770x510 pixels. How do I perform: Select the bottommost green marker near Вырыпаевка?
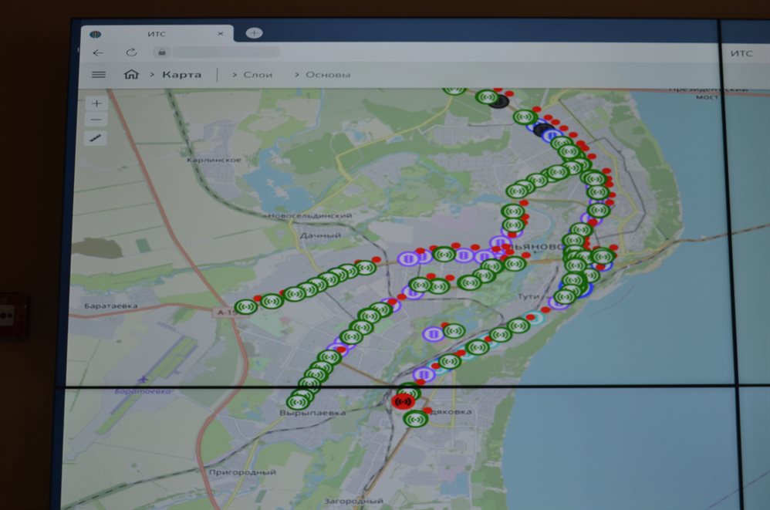[x=297, y=401]
